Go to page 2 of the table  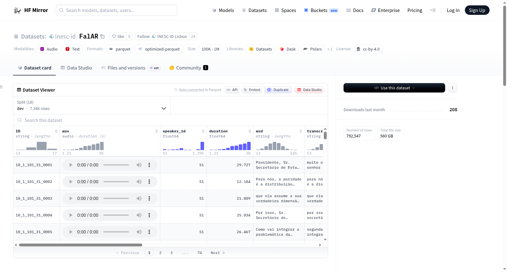(x=160, y=253)
